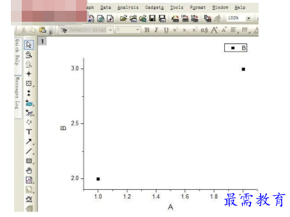
Task: Click the Batch Processing icon
Action: point(207,18)
